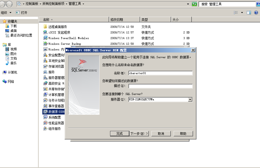Image resolution: width=260 pixels, height=168 pixels.
Task: Open 下载 in the navigation pane
Action: click(14, 26)
